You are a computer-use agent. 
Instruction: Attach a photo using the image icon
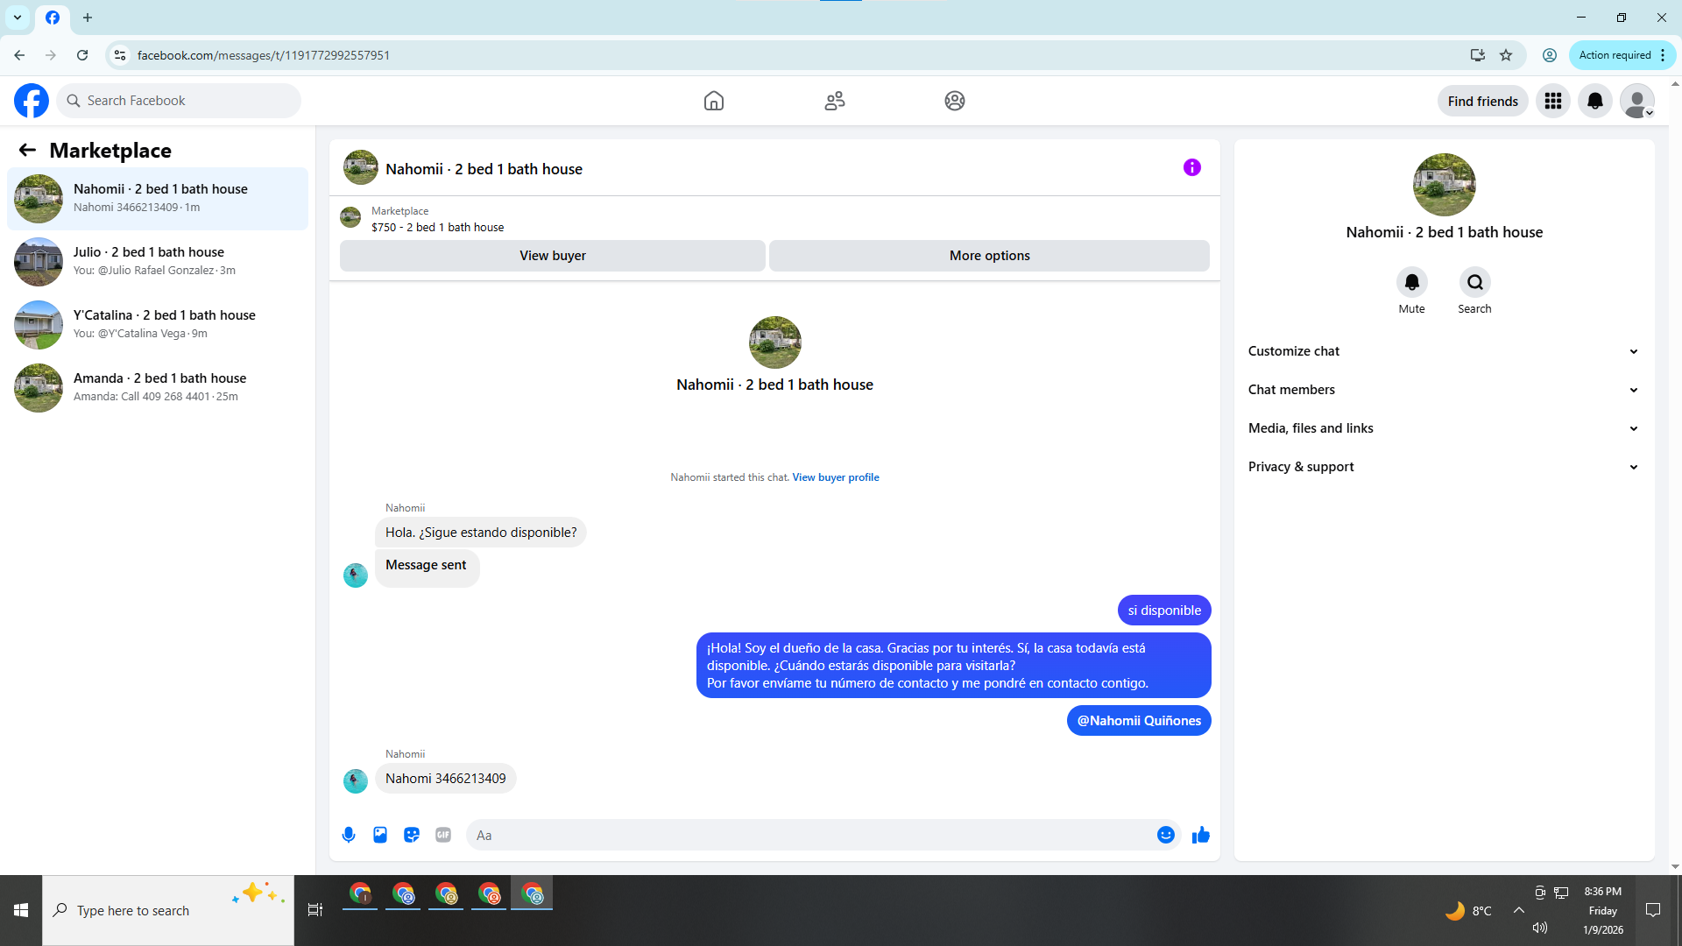[380, 835]
